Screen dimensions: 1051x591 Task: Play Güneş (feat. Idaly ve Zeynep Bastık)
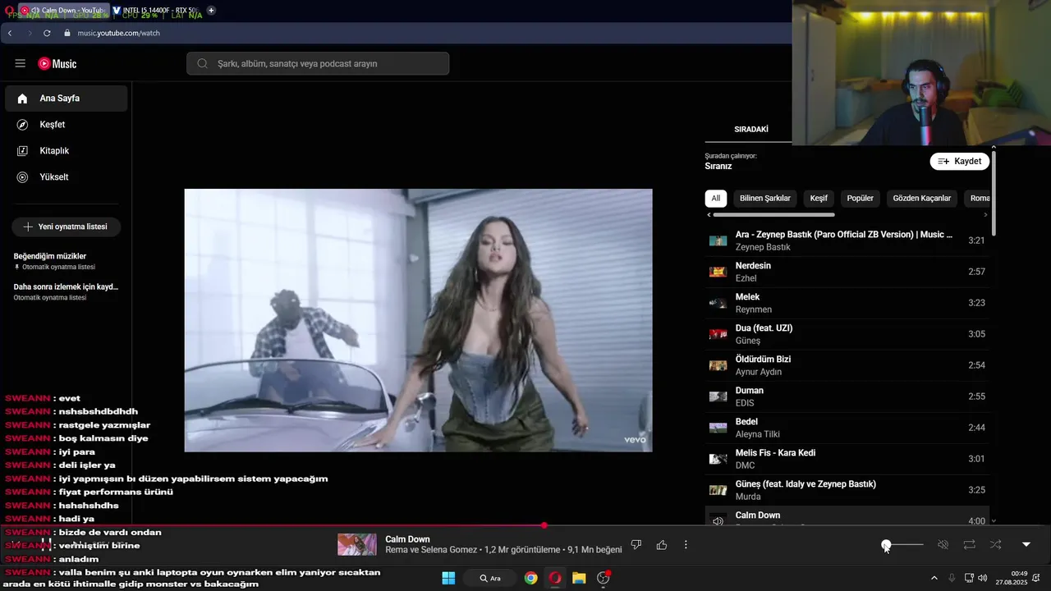(x=847, y=490)
